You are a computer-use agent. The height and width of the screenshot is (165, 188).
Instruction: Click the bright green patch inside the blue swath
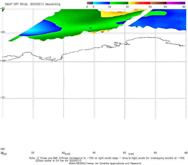[156, 13]
